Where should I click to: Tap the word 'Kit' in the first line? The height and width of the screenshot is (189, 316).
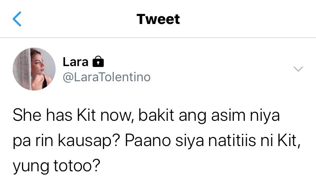[86, 115]
